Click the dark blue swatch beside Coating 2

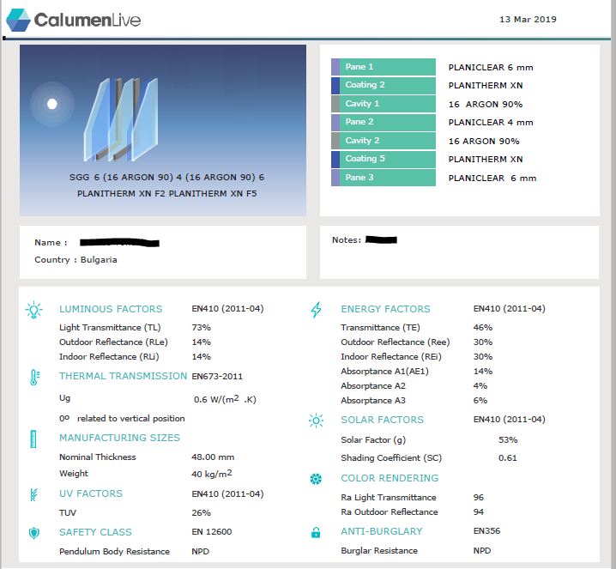coord(335,85)
